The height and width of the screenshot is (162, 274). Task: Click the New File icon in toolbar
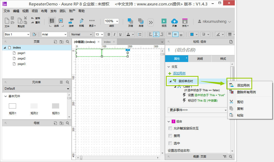tap(7, 20)
